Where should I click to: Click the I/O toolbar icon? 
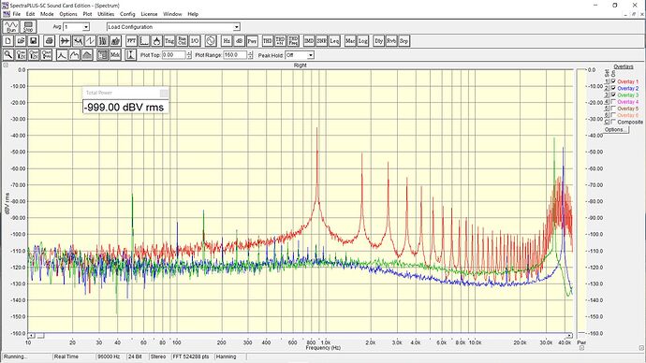(195, 41)
